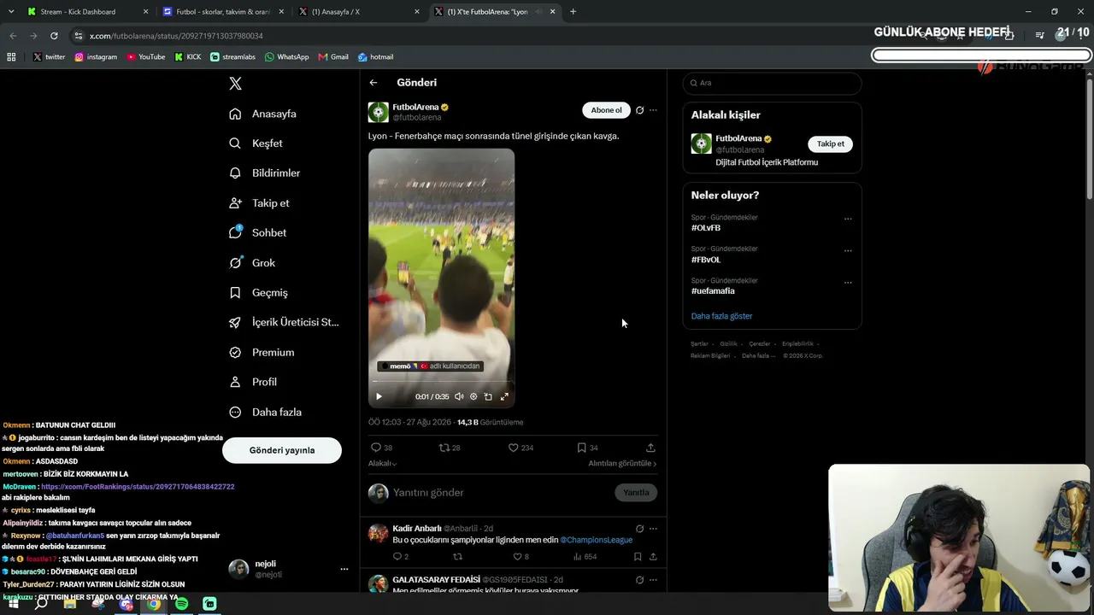Screen dimensions: 1094x615
Task: Click Grok icon on Kadir Anbarlı's reply
Action: pos(639,529)
